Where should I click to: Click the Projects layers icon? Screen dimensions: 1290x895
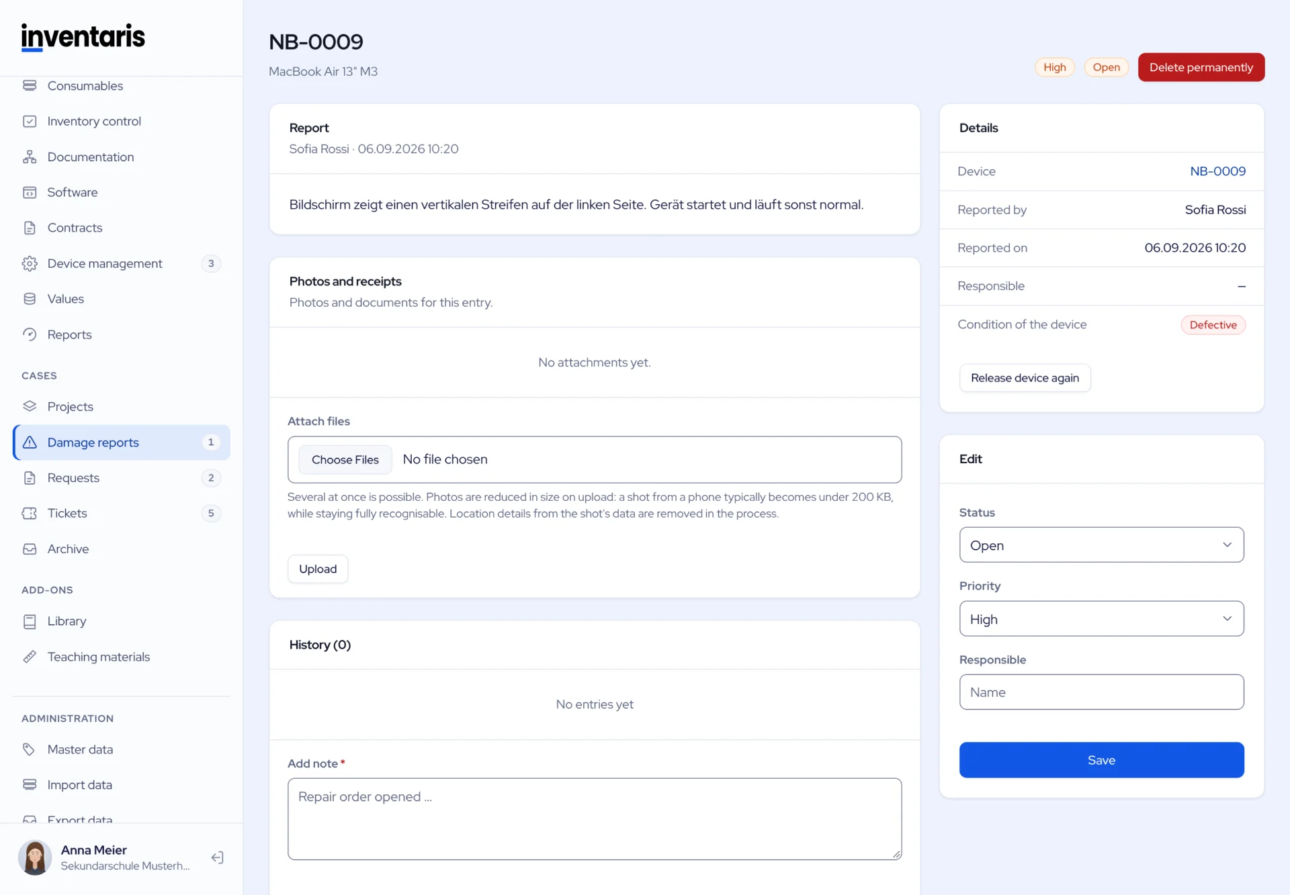point(30,407)
